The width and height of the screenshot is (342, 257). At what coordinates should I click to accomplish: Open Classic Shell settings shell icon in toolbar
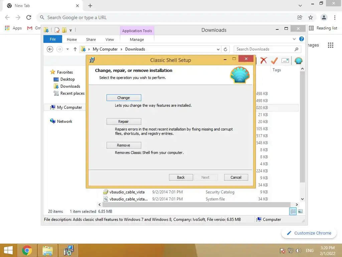pyautogui.click(x=298, y=61)
